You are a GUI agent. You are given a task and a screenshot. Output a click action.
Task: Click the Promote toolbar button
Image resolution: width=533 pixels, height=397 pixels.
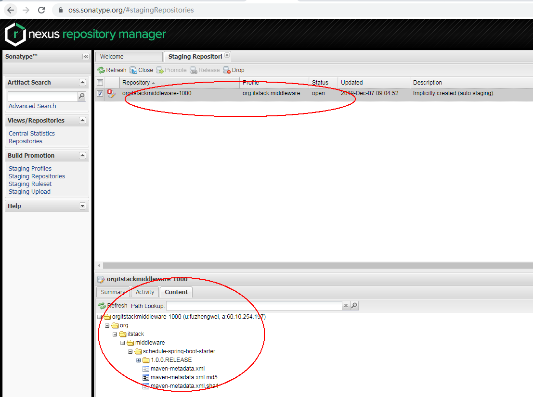171,70
